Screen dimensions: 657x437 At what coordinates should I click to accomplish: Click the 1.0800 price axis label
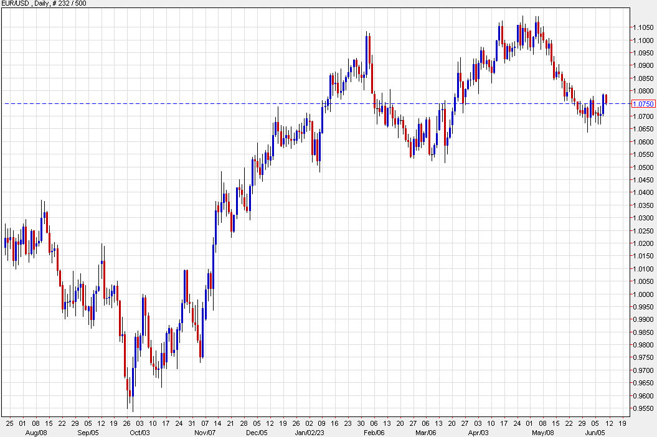pos(643,91)
